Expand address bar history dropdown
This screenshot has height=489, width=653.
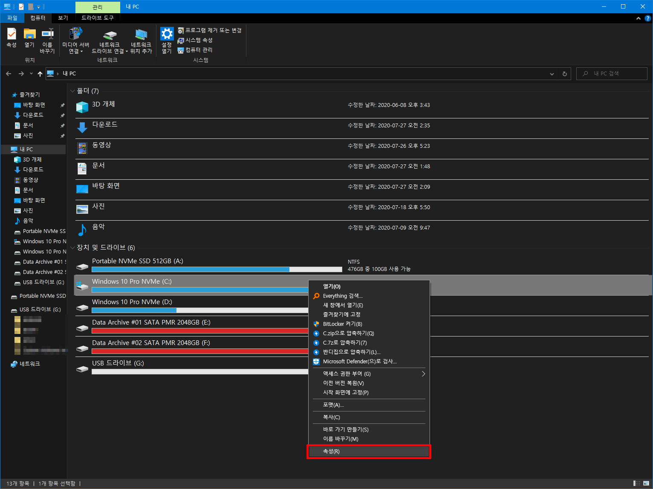click(x=552, y=74)
